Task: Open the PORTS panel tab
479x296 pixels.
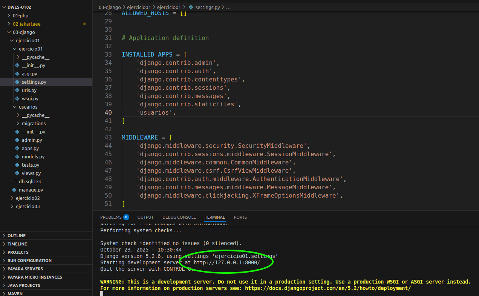Action: tap(240, 217)
